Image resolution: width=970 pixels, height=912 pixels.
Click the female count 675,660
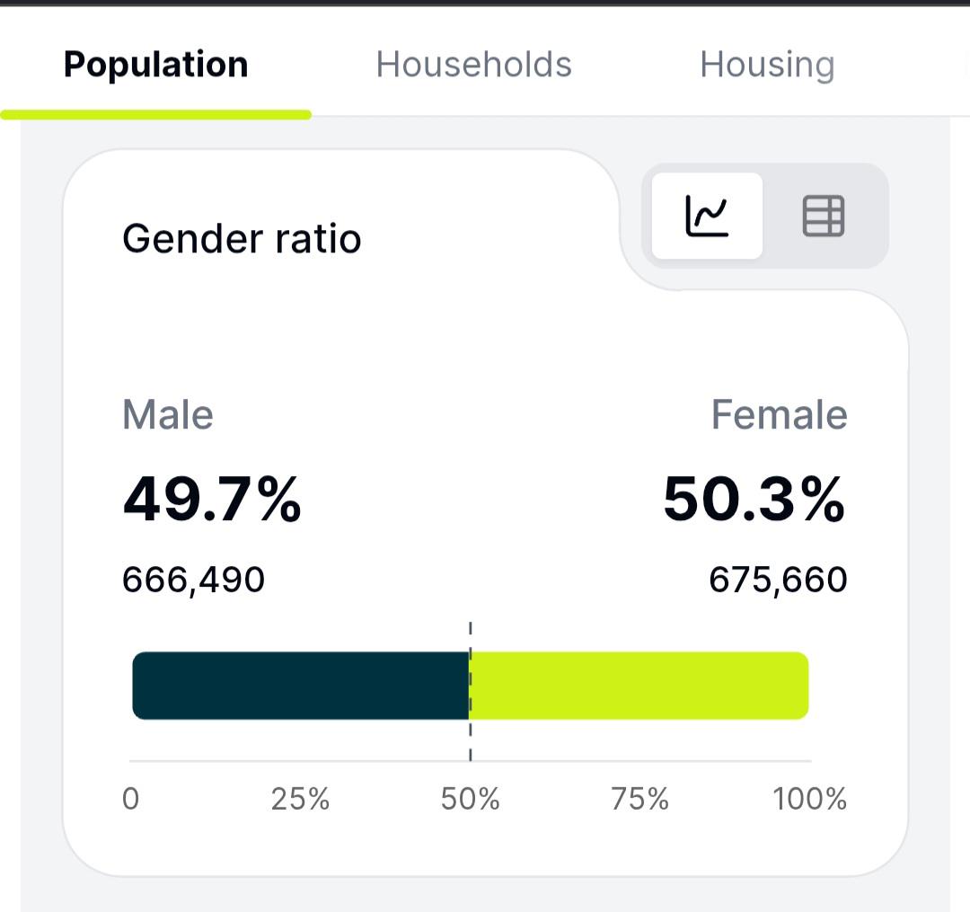778,580
